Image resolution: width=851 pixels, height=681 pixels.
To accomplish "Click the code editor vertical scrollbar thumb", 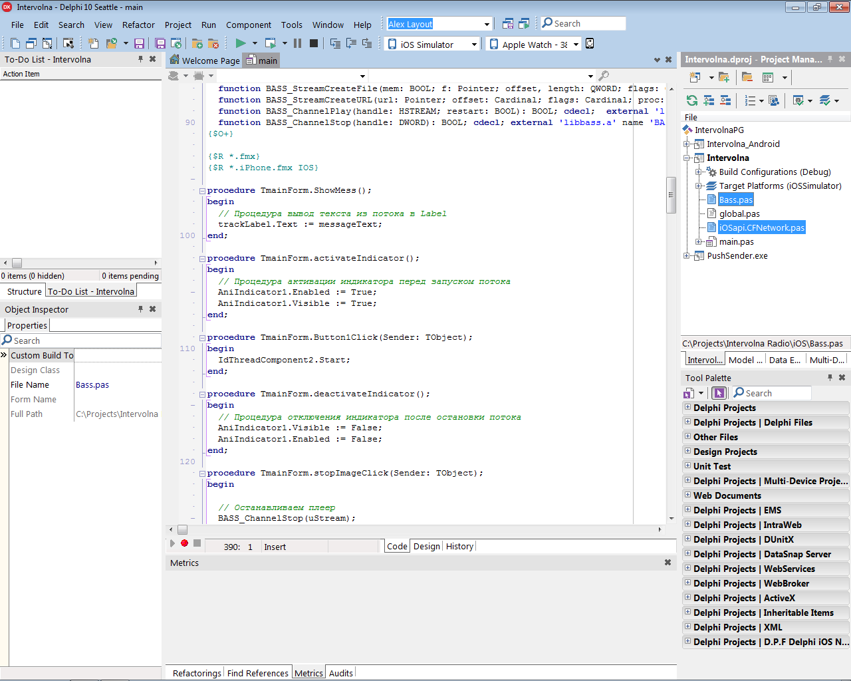I will [x=671, y=195].
